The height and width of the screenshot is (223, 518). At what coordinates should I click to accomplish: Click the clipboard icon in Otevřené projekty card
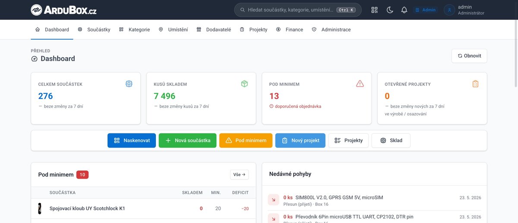[475, 84]
